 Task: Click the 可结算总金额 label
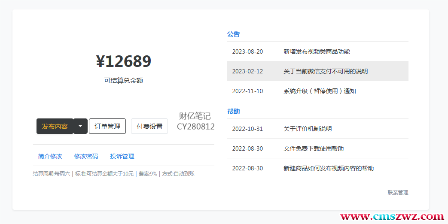124,80
